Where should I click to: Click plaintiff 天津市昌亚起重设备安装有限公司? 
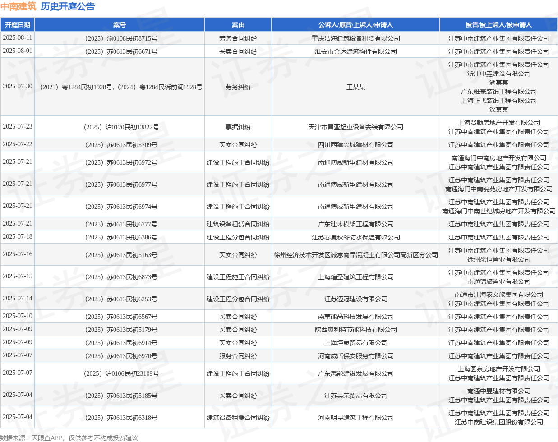[x=356, y=127]
